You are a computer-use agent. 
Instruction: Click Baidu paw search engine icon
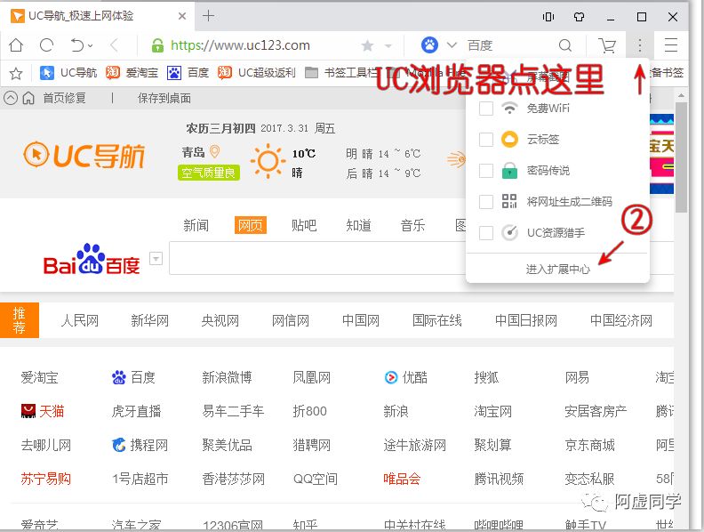pos(429,45)
